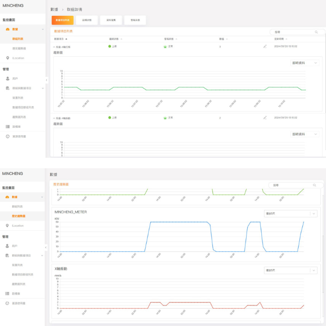326x326 pixels.
Task: Open 裝置列表 in the 歷史趨勢圖 page sidebar
Action: [x=17, y=265]
